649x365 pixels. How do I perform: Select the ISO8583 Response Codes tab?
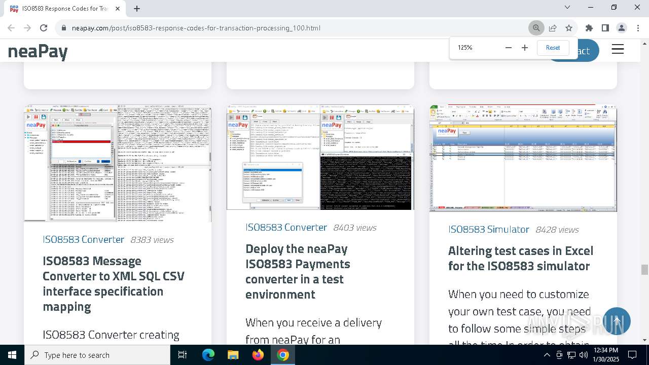point(64,9)
